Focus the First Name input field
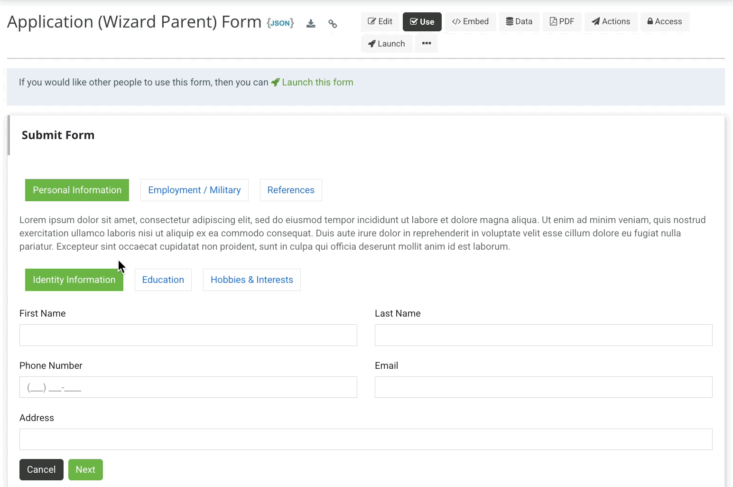 [x=188, y=335]
